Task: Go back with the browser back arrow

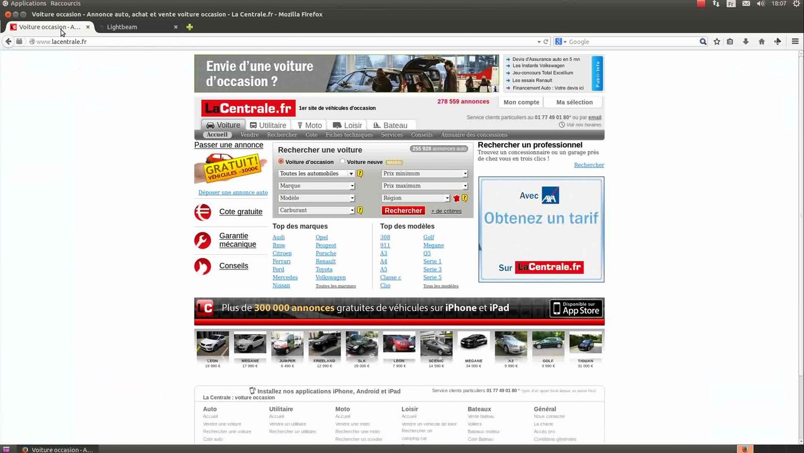Action: 8,42
